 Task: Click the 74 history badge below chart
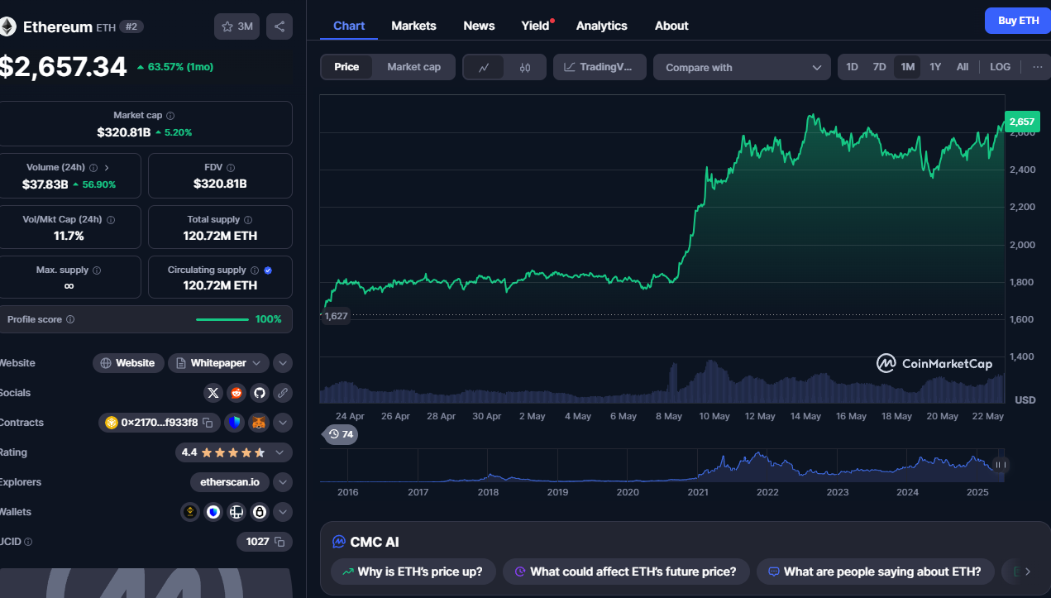pos(341,434)
